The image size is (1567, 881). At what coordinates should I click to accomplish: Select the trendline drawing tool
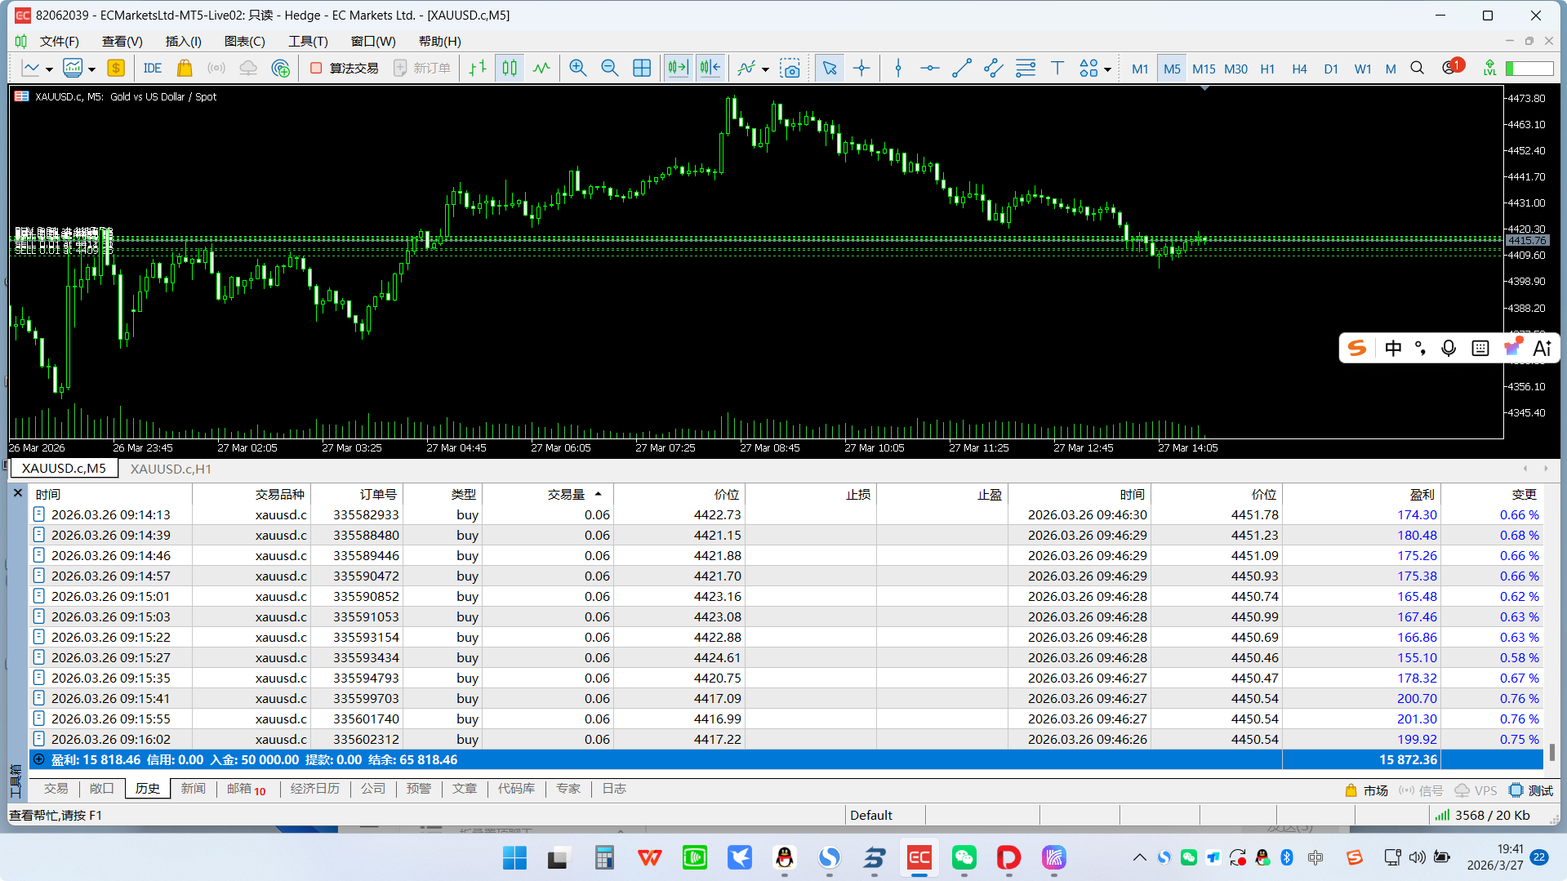point(961,69)
